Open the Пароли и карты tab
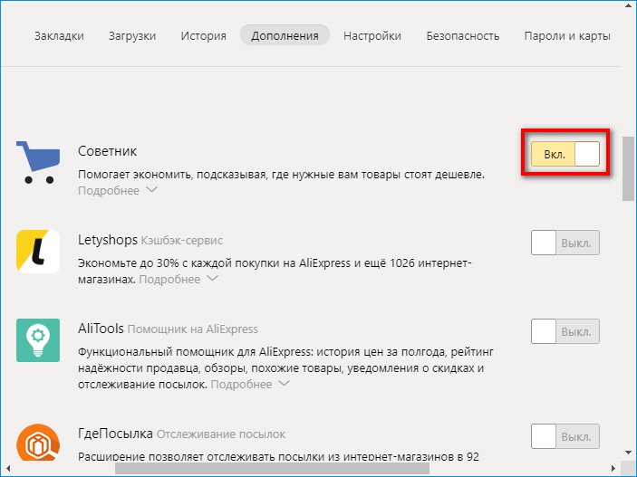The image size is (637, 477). coord(567,35)
